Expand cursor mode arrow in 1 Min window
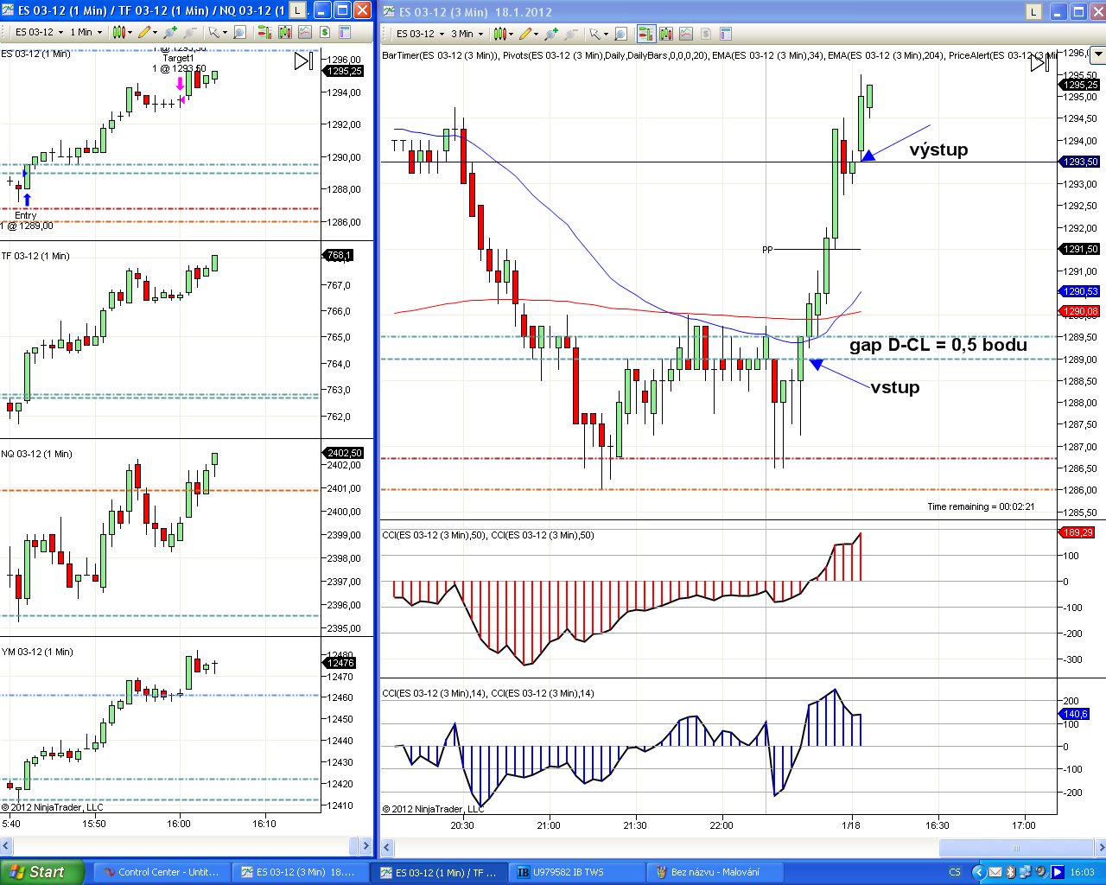Image resolution: width=1106 pixels, height=885 pixels. [225, 33]
